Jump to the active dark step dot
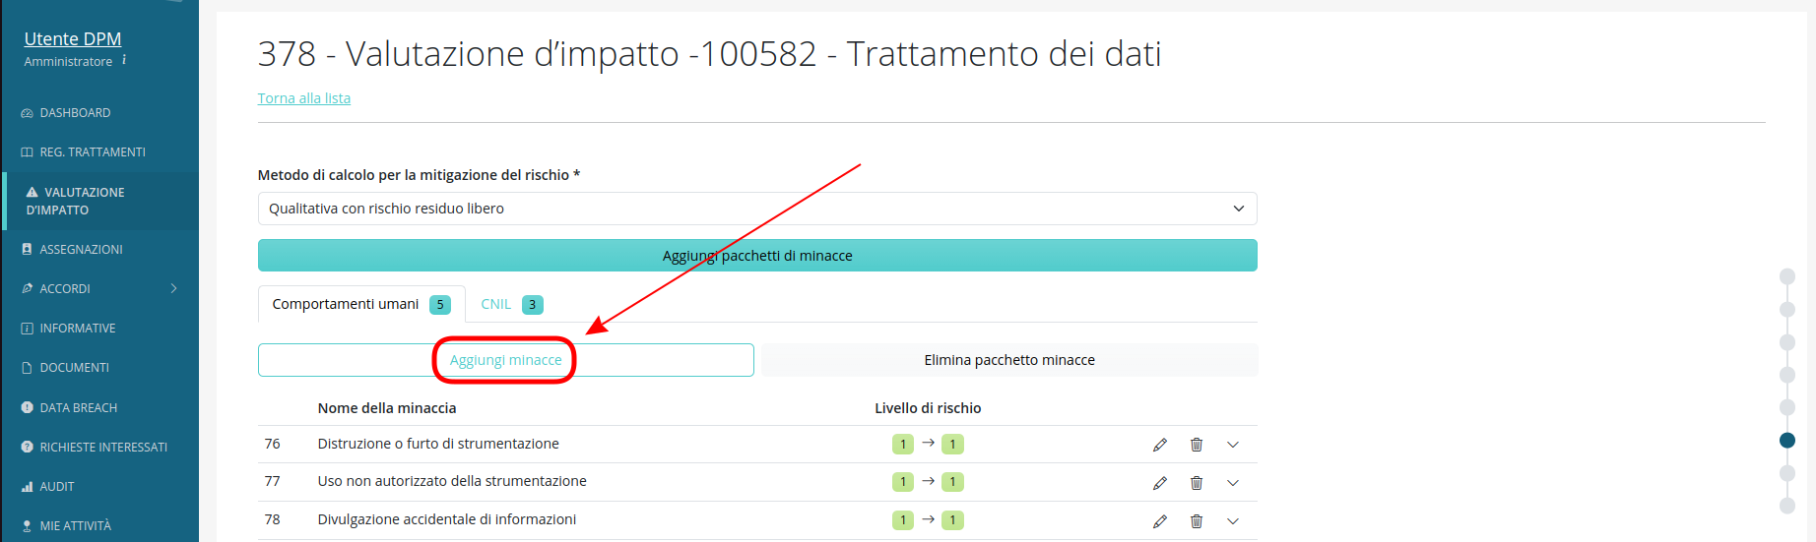 (x=1787, y=440)
